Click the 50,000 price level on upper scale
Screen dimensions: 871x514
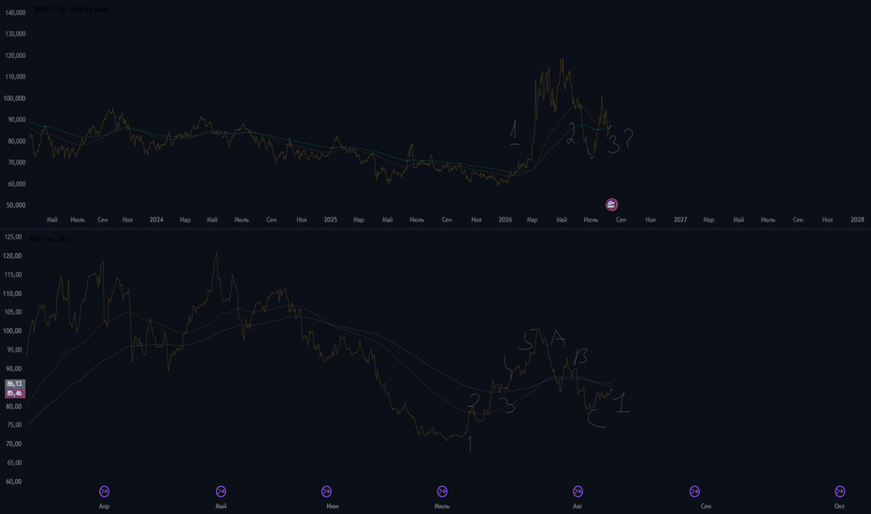pos(16,205)
